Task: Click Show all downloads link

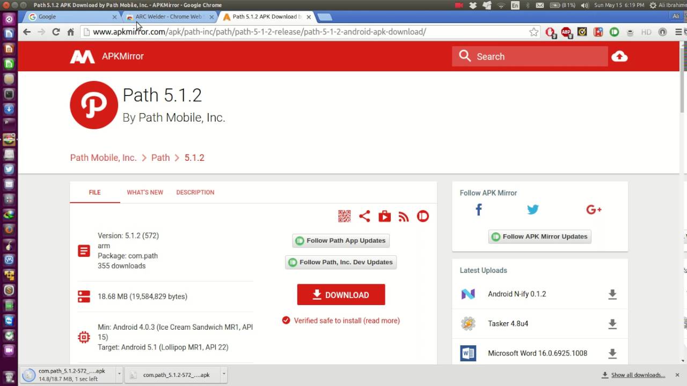Action: tap(638, 375)
